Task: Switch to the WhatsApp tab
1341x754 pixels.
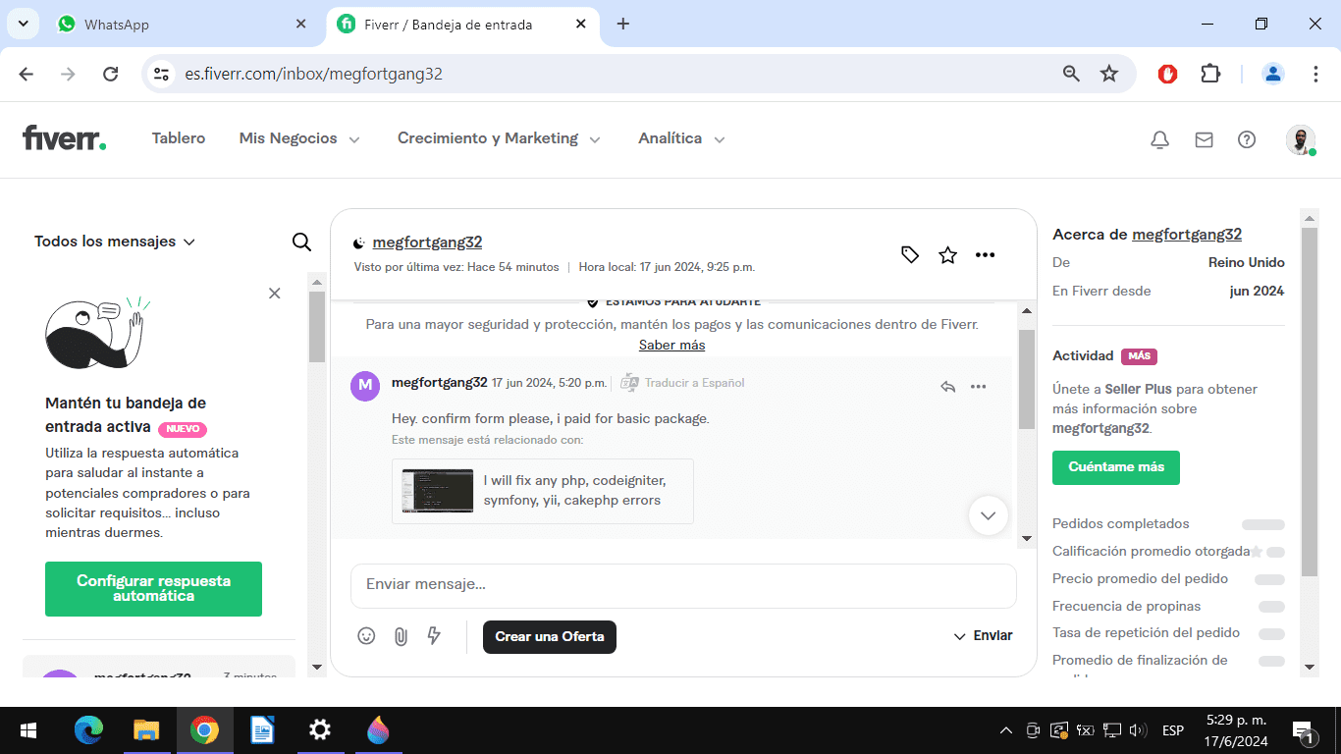Action: click(182, 24)
